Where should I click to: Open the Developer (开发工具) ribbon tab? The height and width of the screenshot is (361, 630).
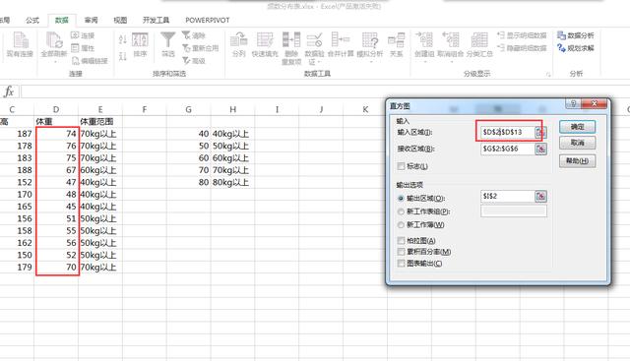pyautogui.click(x=156, y=20)
